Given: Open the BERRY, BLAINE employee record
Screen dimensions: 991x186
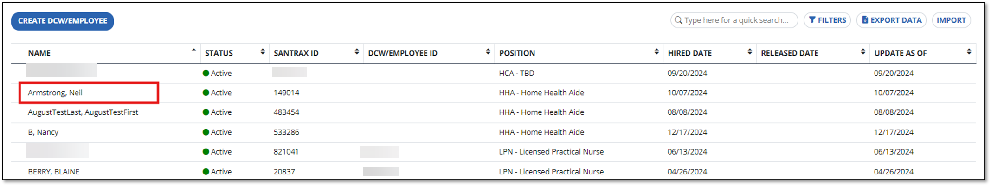Looking at the screenshot, I should pyautogui.click(x=54, y=172).
